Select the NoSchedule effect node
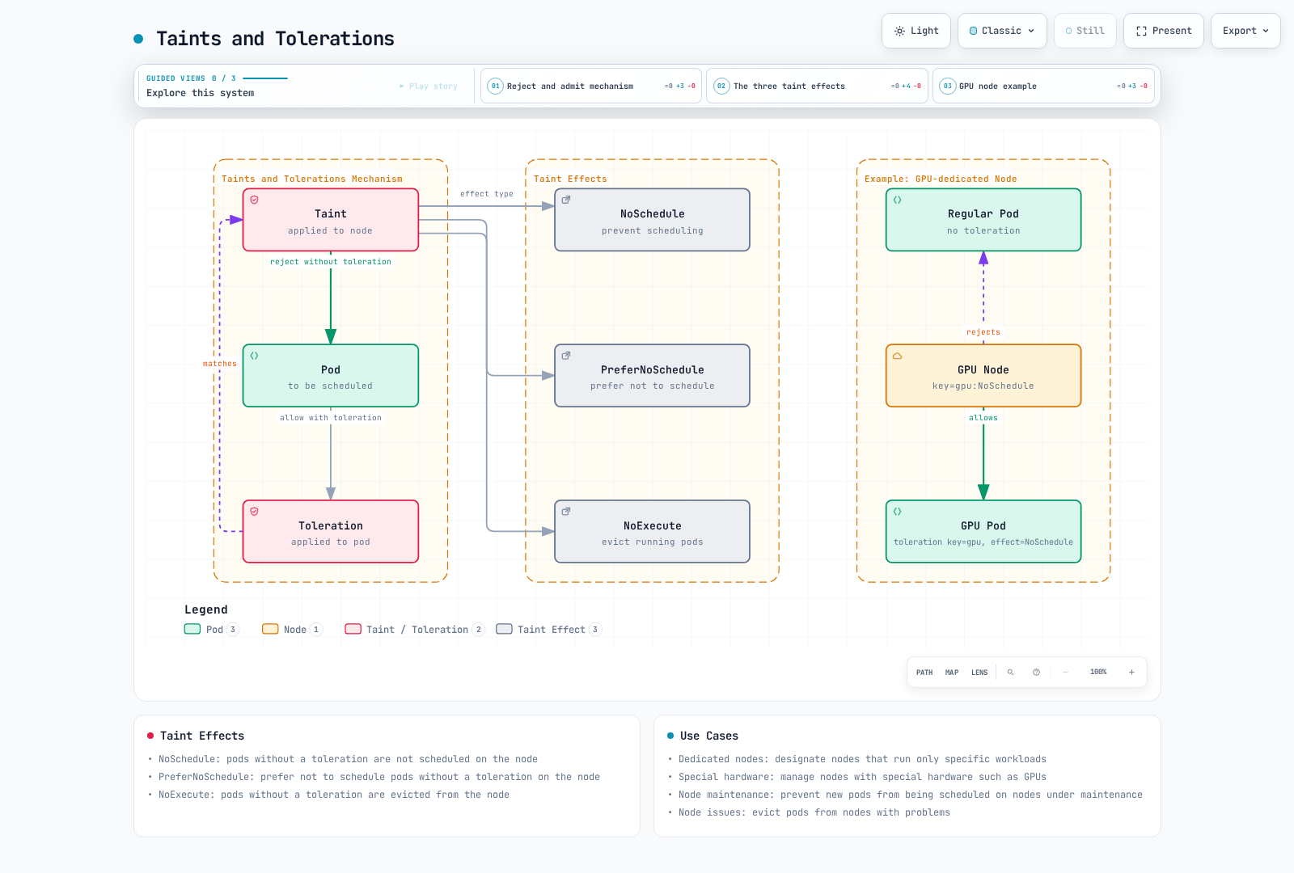Viewport: 1294px width, 873px height. point(652,220)
